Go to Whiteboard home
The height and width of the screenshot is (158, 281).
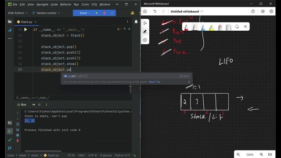(145, 11)
